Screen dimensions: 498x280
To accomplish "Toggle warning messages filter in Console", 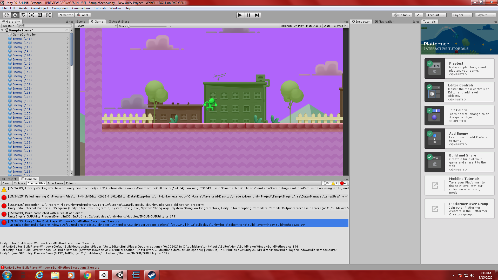I will click(334, 183).
